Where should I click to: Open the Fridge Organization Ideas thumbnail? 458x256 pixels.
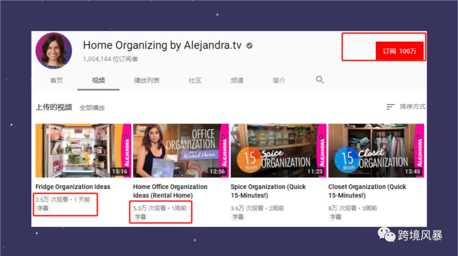83,150
